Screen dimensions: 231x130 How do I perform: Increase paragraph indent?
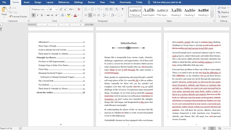pos(111,9)
